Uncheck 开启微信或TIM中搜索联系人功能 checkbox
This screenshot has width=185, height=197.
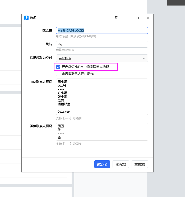(58, 67)
